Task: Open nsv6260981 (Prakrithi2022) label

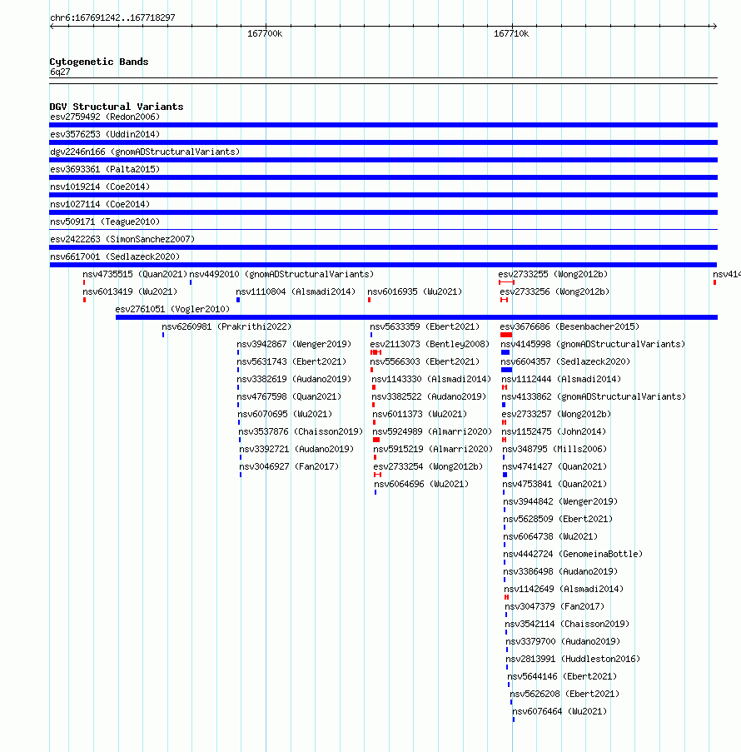Action: 226,327
